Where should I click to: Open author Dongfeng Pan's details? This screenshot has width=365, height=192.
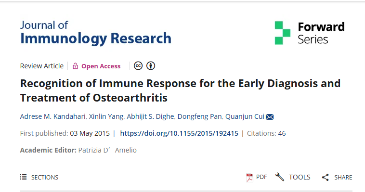[200, 116]
